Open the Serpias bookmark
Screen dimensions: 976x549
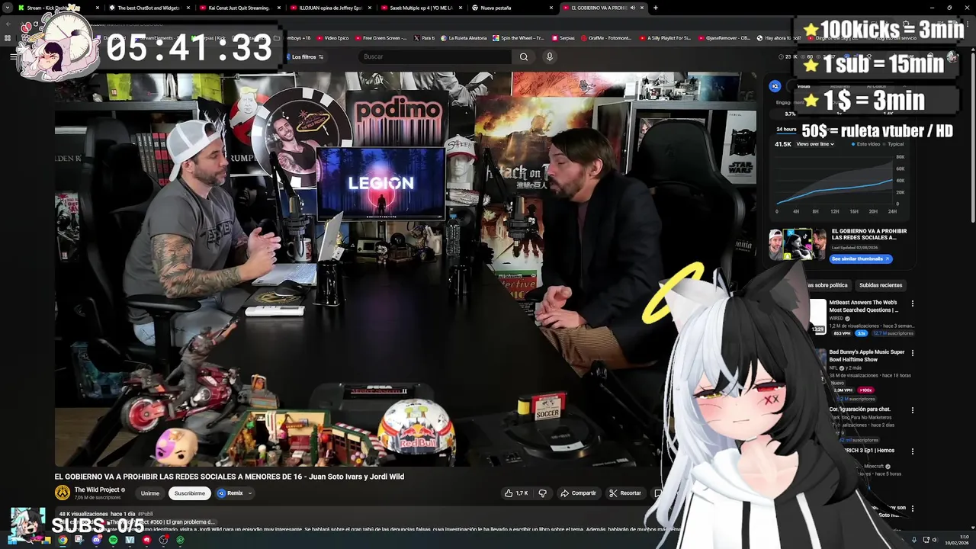pyautogui.click(x=563, y=37)
